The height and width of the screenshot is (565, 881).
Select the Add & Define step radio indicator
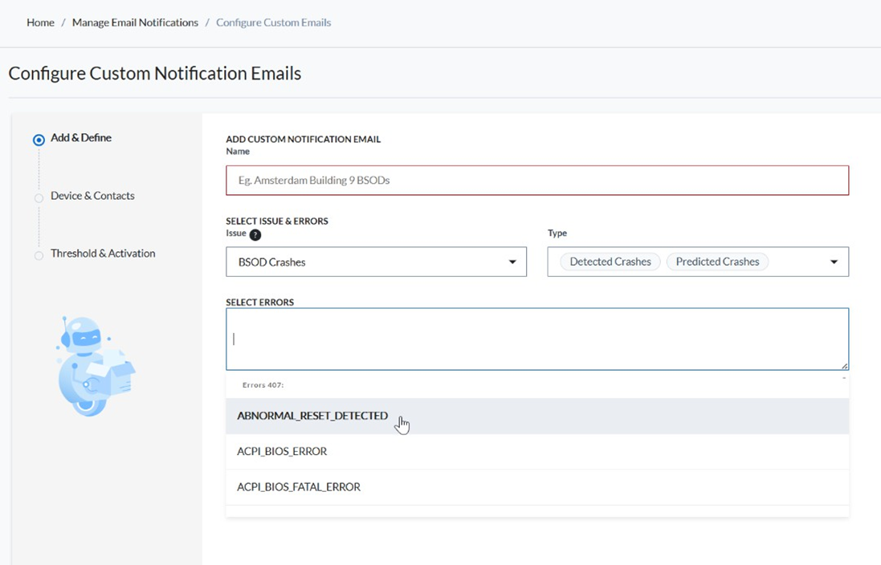point(39,140)
